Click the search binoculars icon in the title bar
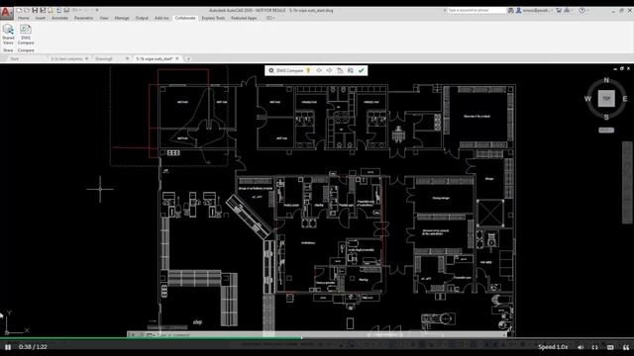 (x=511, y=11)
